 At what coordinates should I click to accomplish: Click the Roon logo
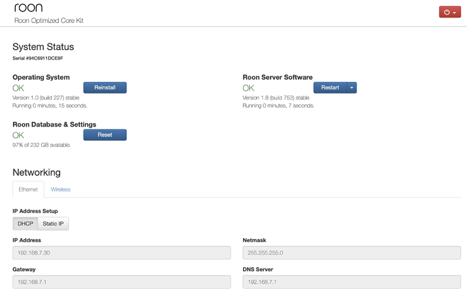click(x=28, y=7)
